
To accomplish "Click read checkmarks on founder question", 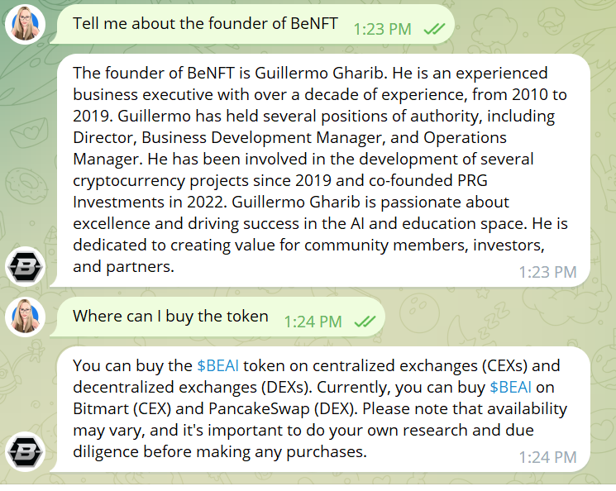I will [434, 29].
